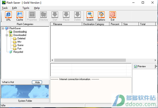The image size is (158, 108).
Task: Sort by Size column header
Action: pyautogui.click(x=130, y=24)
